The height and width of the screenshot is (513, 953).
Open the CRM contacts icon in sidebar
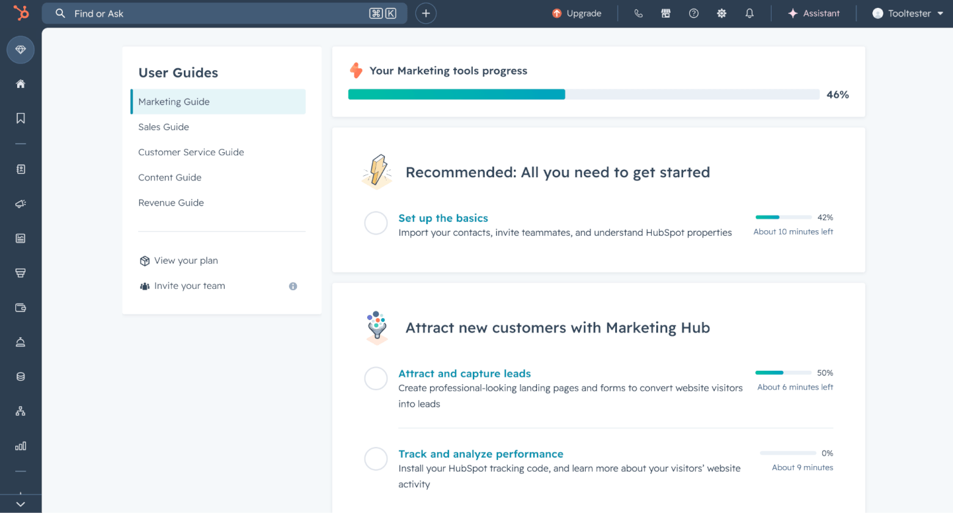(x=21, y=169)
